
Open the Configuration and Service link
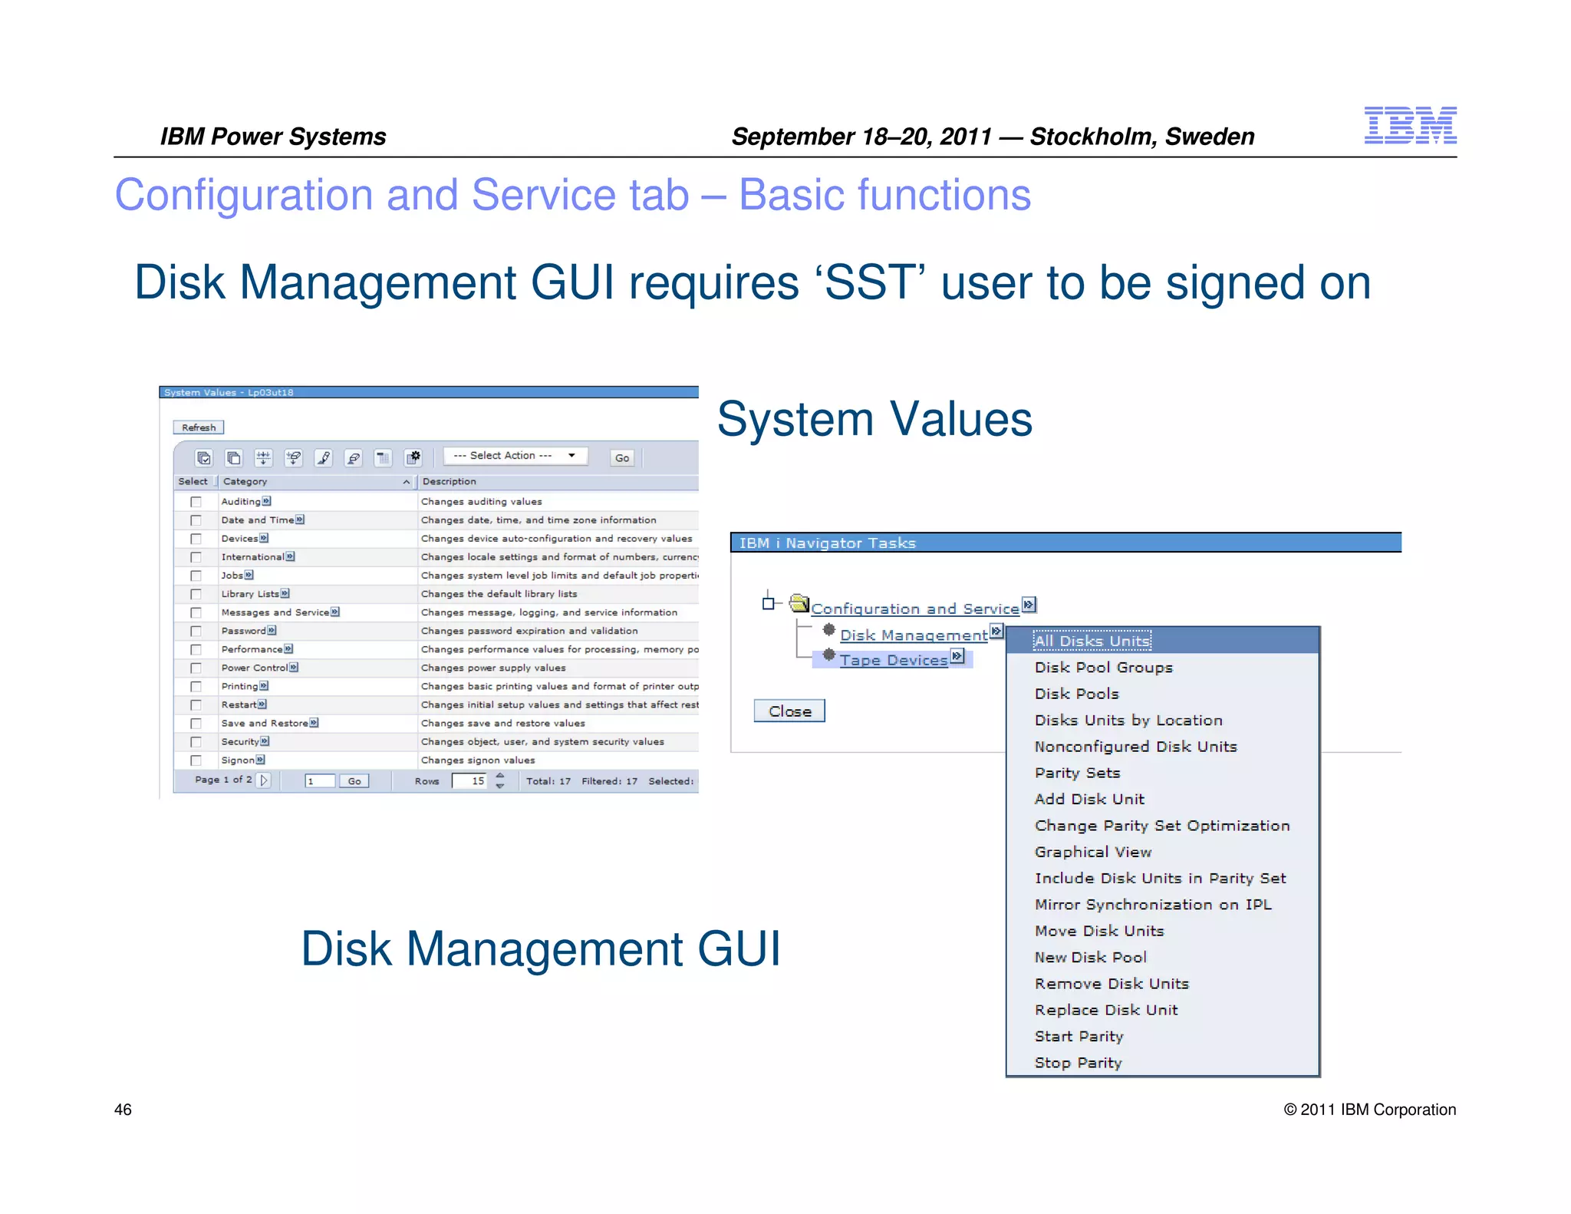point(915,609)
